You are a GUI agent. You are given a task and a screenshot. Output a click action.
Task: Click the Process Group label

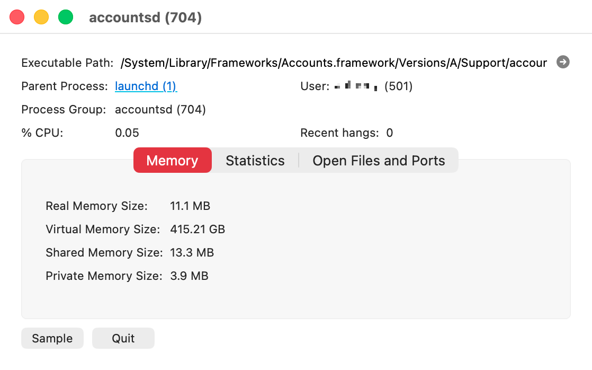coord(64,110)
